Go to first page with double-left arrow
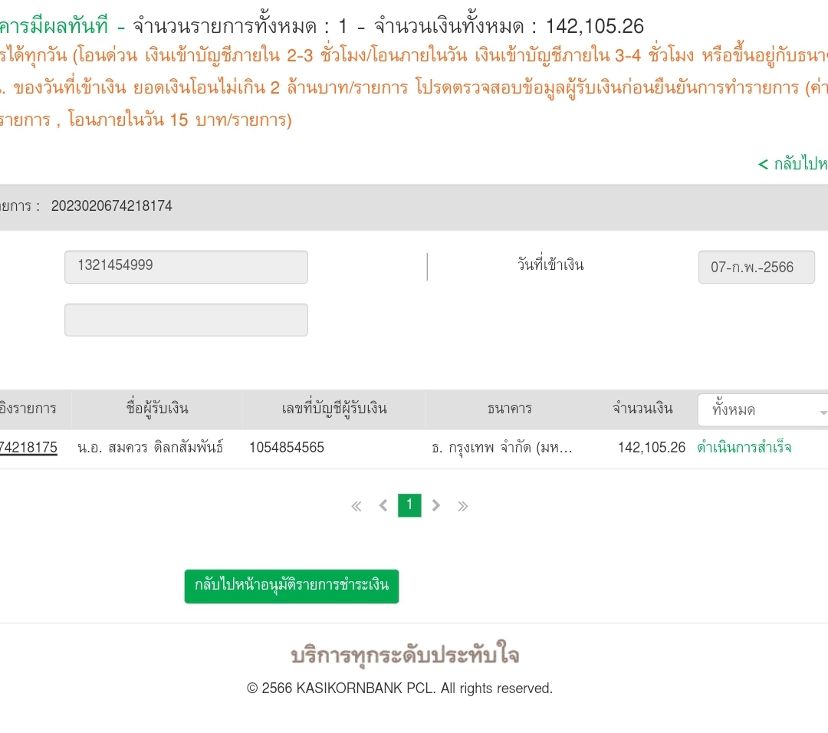This screenshot has height=733, width=828. pos(356,506)
